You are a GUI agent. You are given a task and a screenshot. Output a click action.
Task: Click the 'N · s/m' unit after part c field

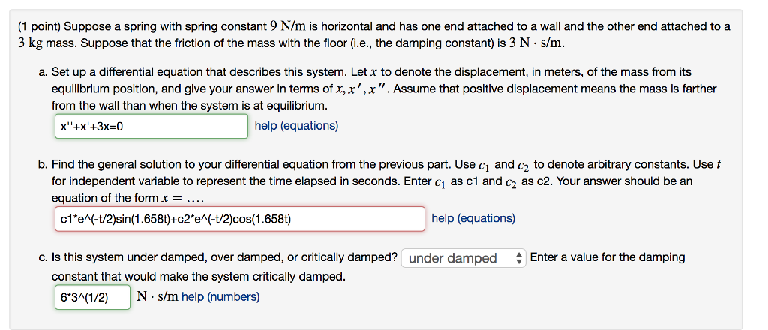[157, 296]
